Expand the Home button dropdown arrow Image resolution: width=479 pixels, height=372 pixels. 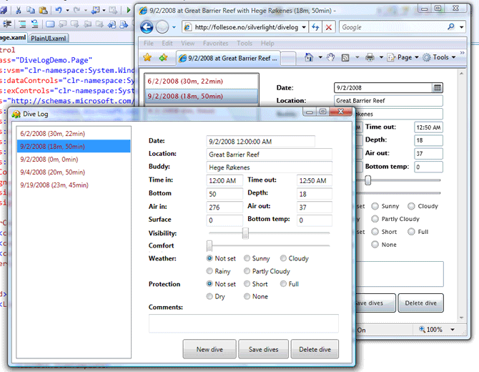pos(320,57)
